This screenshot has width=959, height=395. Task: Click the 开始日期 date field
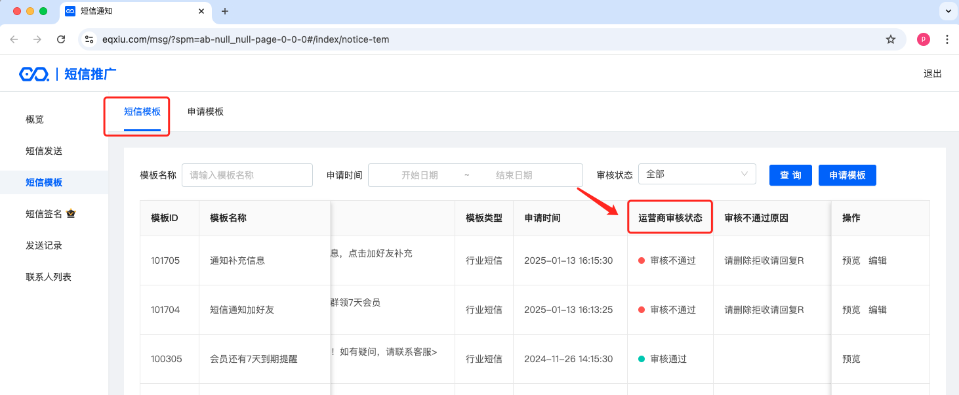tap(420, 175)
